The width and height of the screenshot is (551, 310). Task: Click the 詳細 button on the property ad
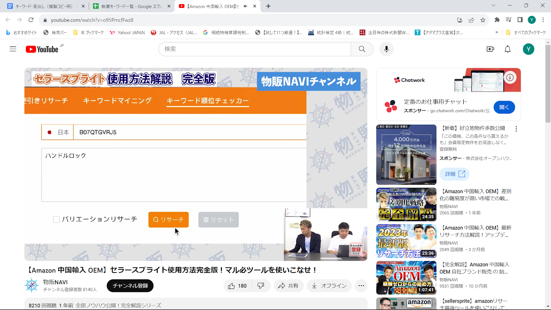[455, 174]
